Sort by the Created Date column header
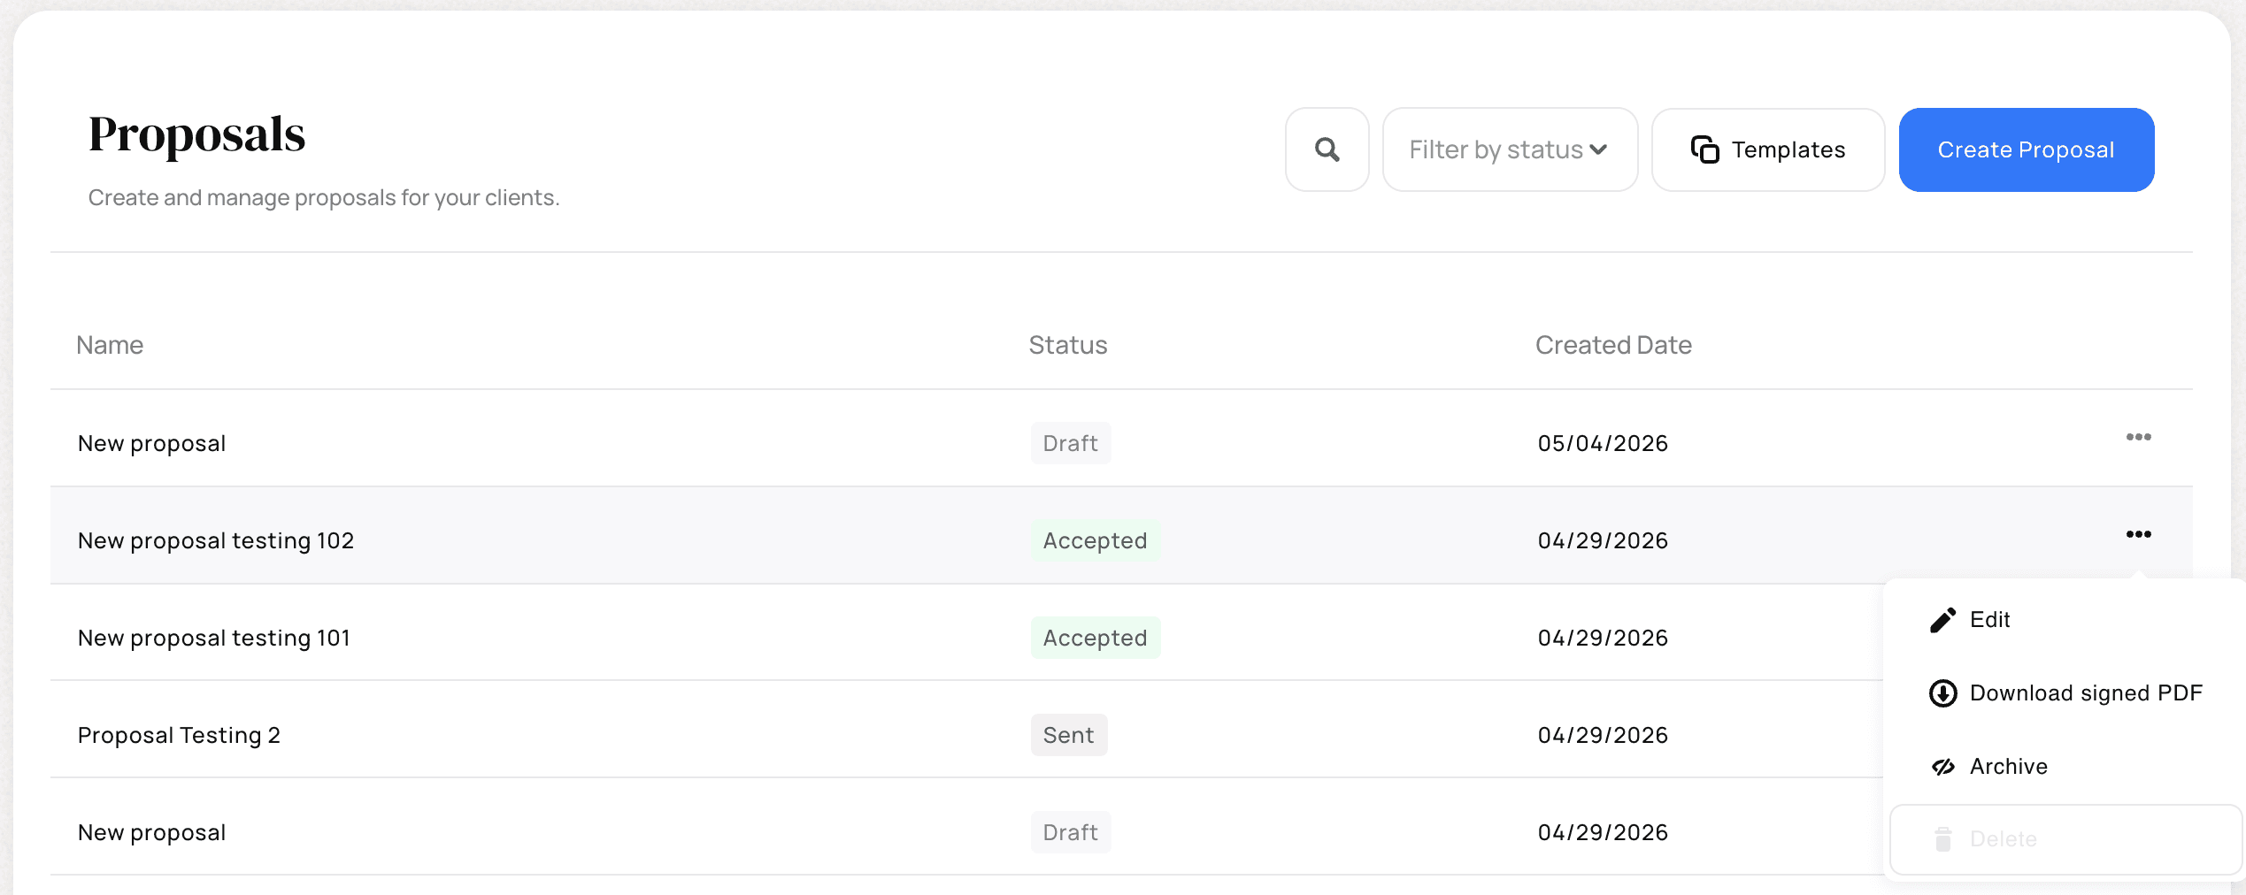 1612,345
